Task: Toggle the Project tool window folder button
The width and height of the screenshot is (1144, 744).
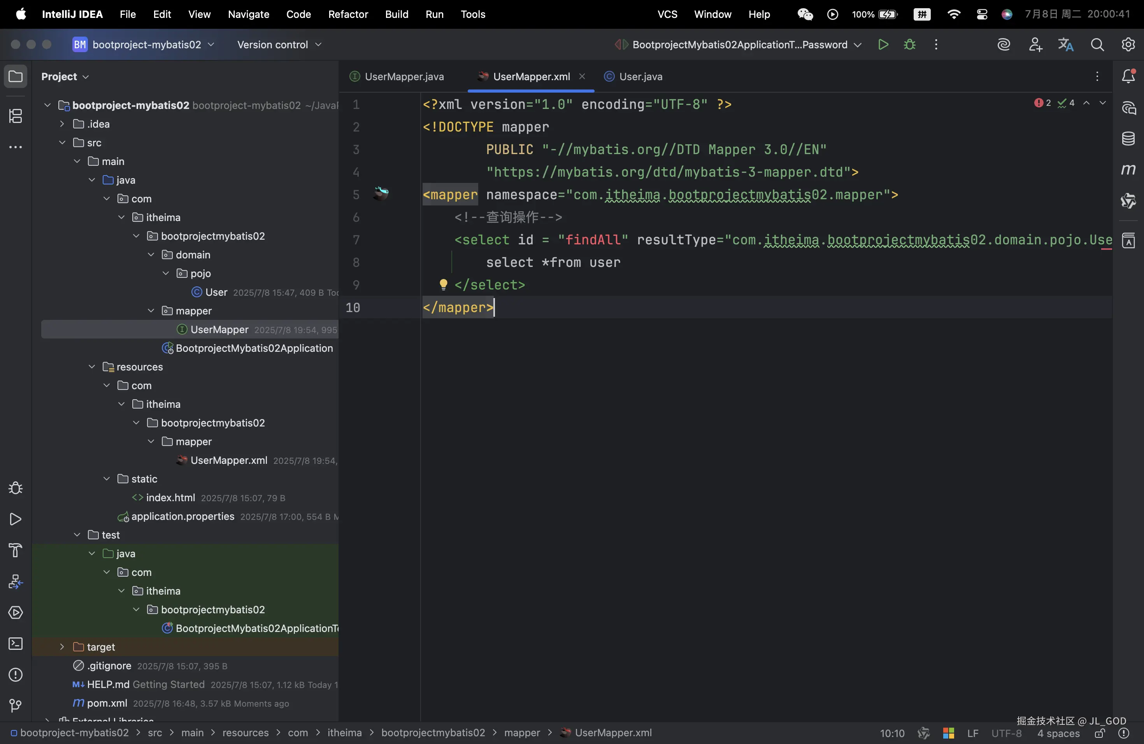Action: [x=16, y=76]
